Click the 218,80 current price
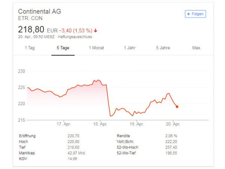Screen dimensions: 225x169 pyautogui.click(x=31, y=29)
